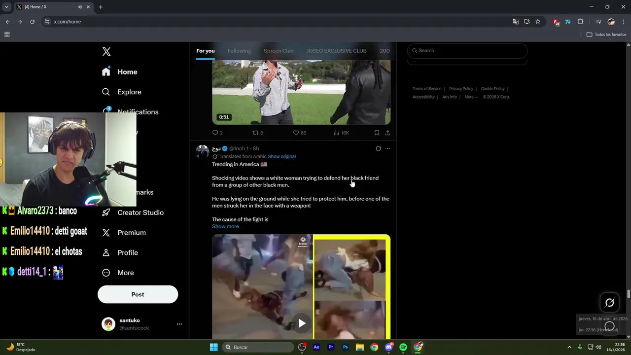Switch to Following tab
Image resolution: width=631 pixels, height=355 pixels.
coord(239,51)
